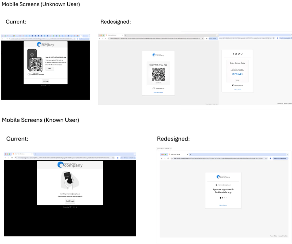Select TruU User Portal tab
This screenshot has height=244, width=292.
click(178, 154)
